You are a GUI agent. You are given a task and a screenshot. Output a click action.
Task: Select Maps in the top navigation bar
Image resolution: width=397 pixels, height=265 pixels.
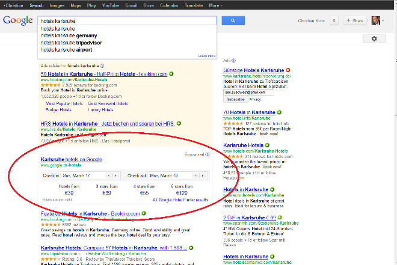point(76,5)
